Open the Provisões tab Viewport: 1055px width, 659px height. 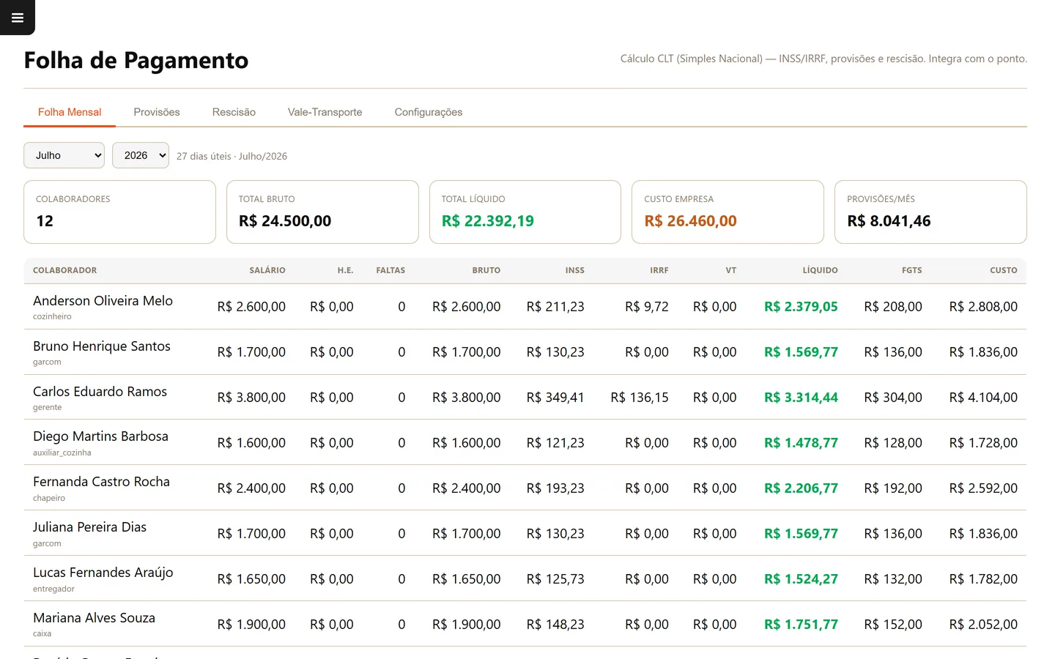(157, 112)
